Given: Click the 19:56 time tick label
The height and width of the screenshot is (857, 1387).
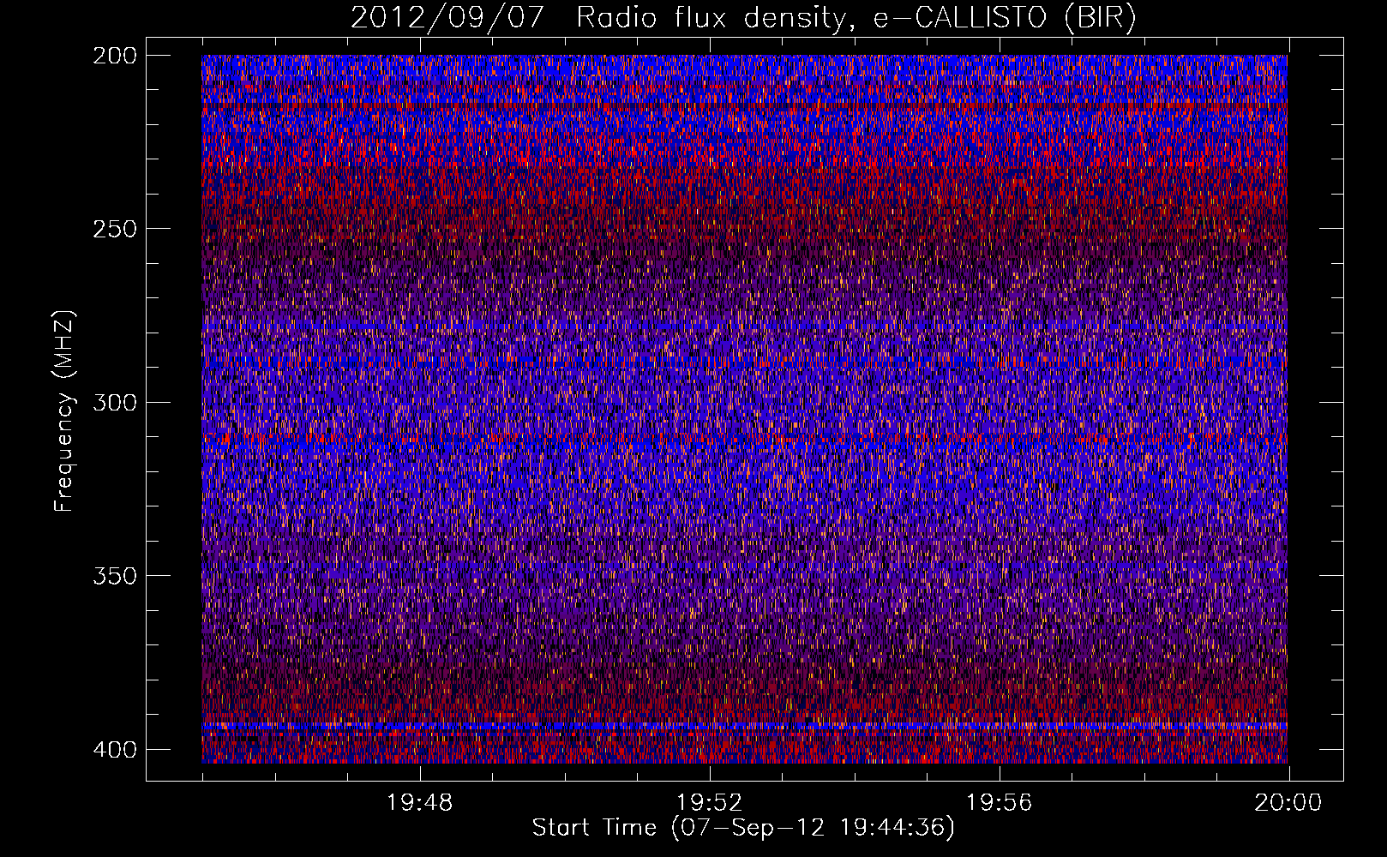Looking at the screenshot, I should (x=1000, y=803).
